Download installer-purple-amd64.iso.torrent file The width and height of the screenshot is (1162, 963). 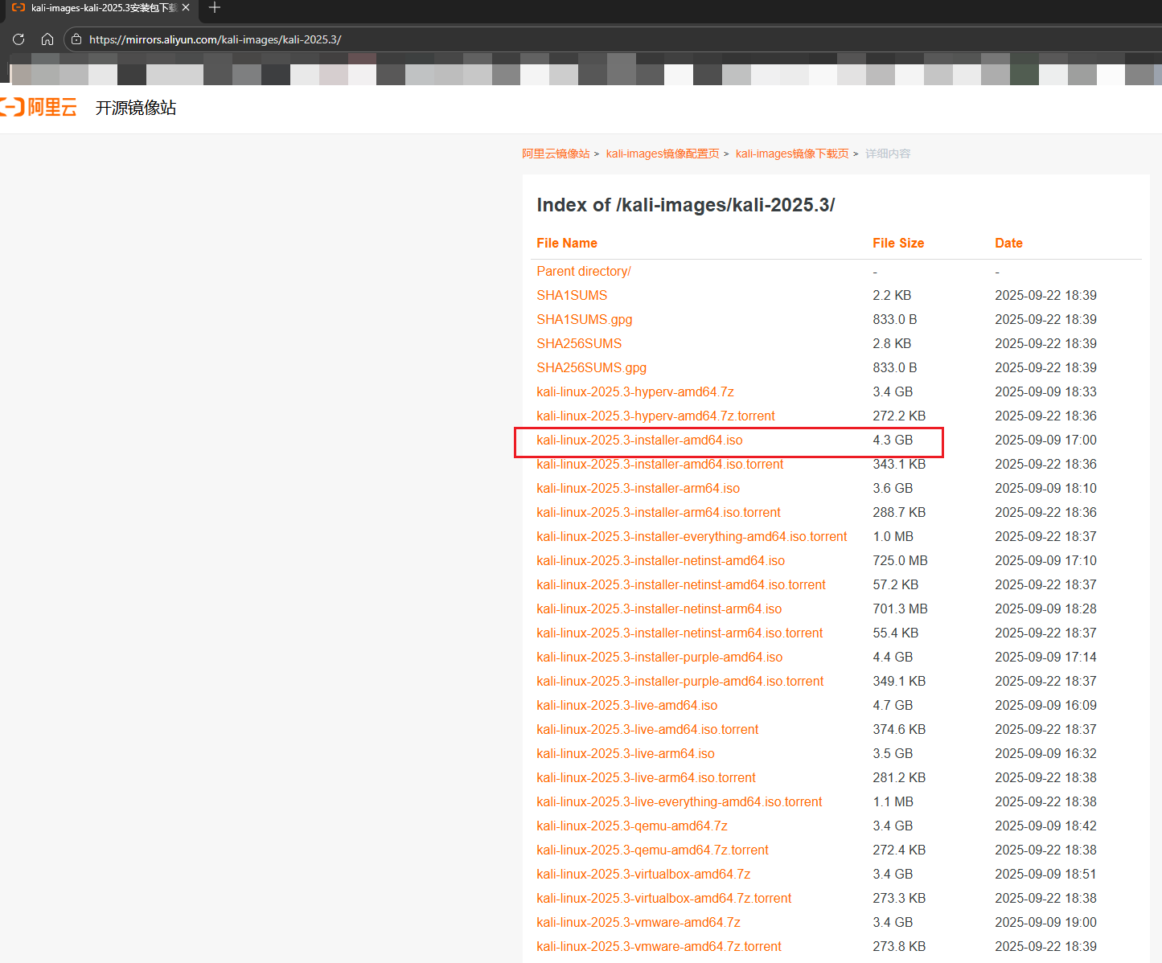pyautogui.click(x=680, y=682)
